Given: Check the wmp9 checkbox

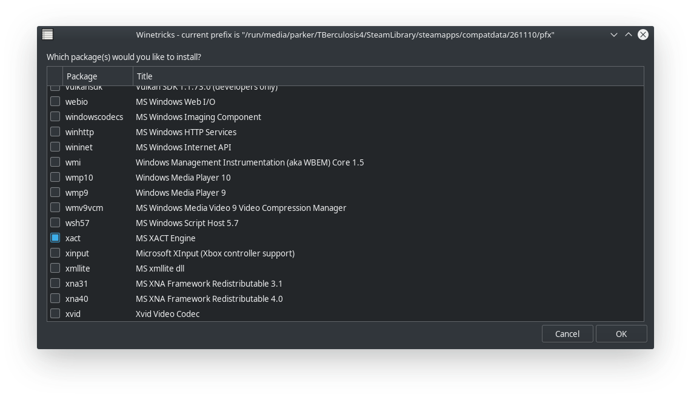Looking at the screenshot, I should 55,193.
